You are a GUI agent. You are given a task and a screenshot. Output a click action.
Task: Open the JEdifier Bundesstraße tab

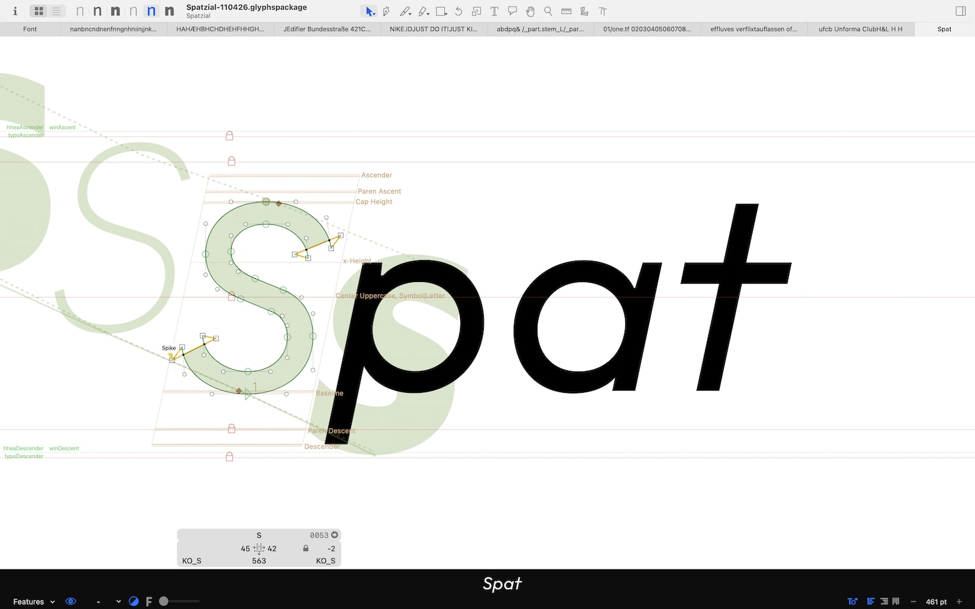tap(327, 29)
